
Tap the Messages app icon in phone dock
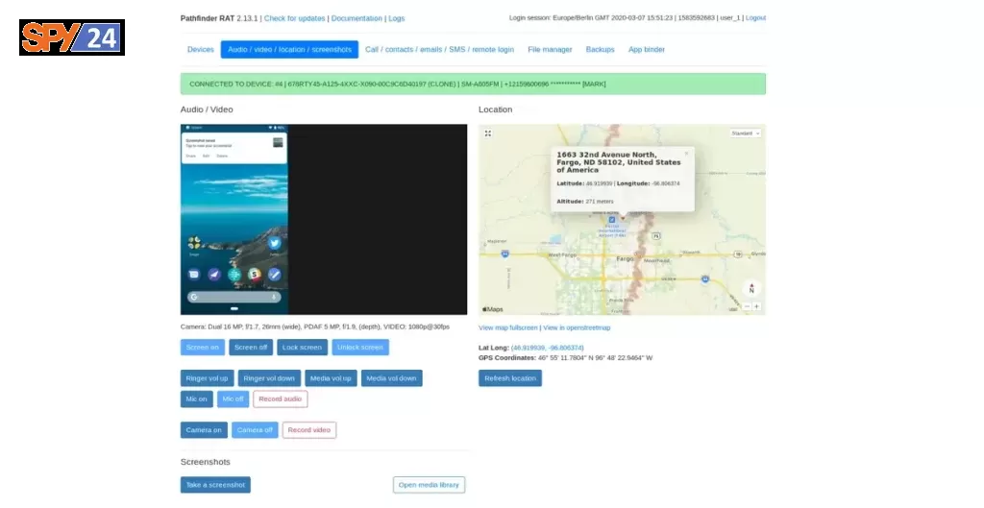pyautogui.click(x=194, y=274)
